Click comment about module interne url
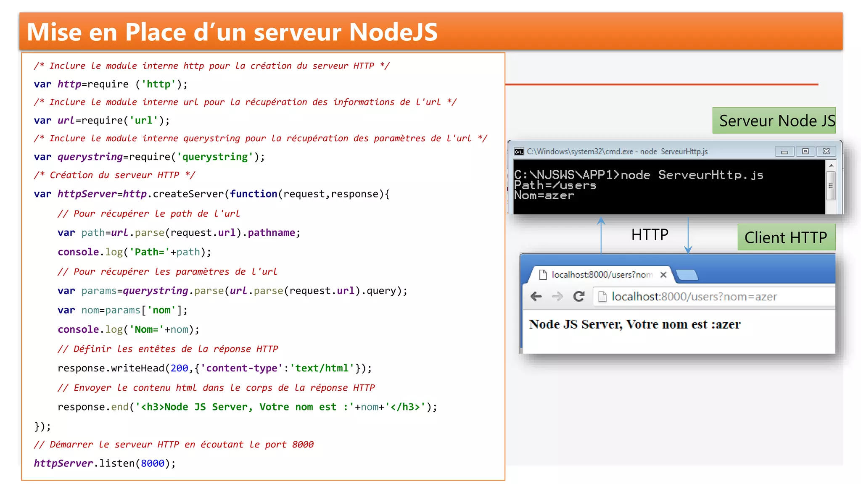This screenshot has width=861, height=484. 245,102
